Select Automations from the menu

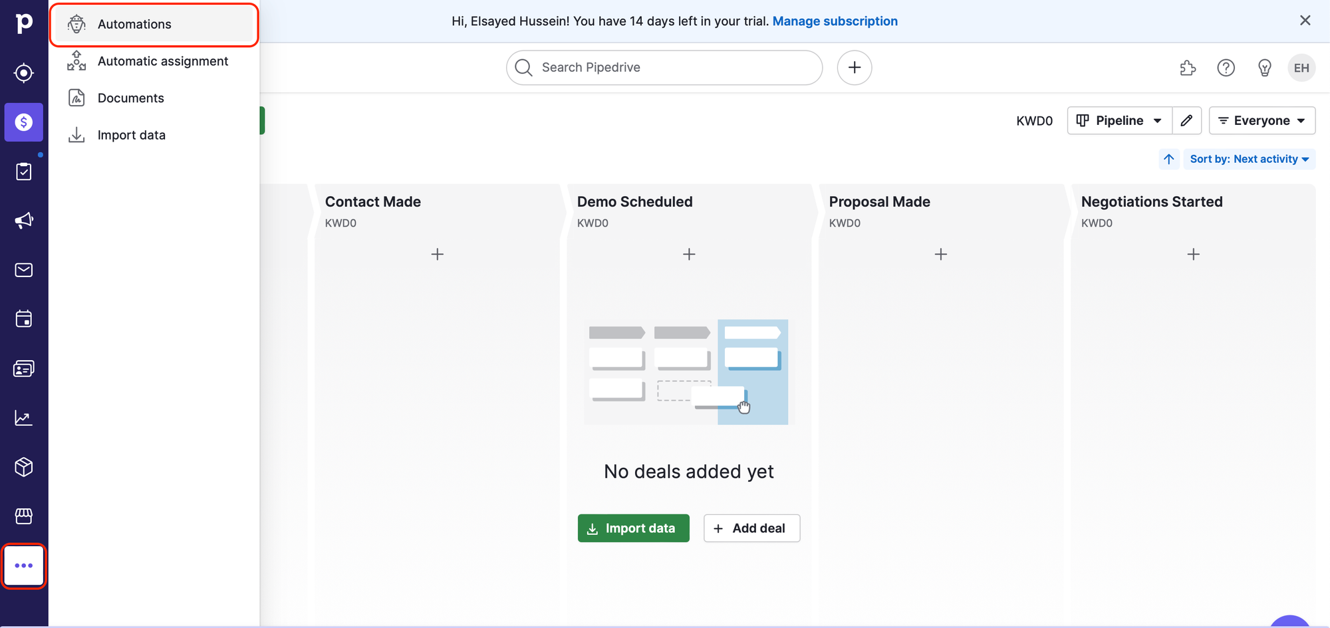(134, 25)
